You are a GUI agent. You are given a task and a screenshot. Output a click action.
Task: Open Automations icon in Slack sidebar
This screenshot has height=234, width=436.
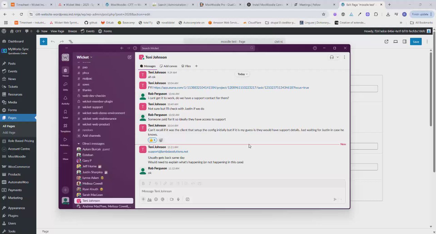[65, 139]
